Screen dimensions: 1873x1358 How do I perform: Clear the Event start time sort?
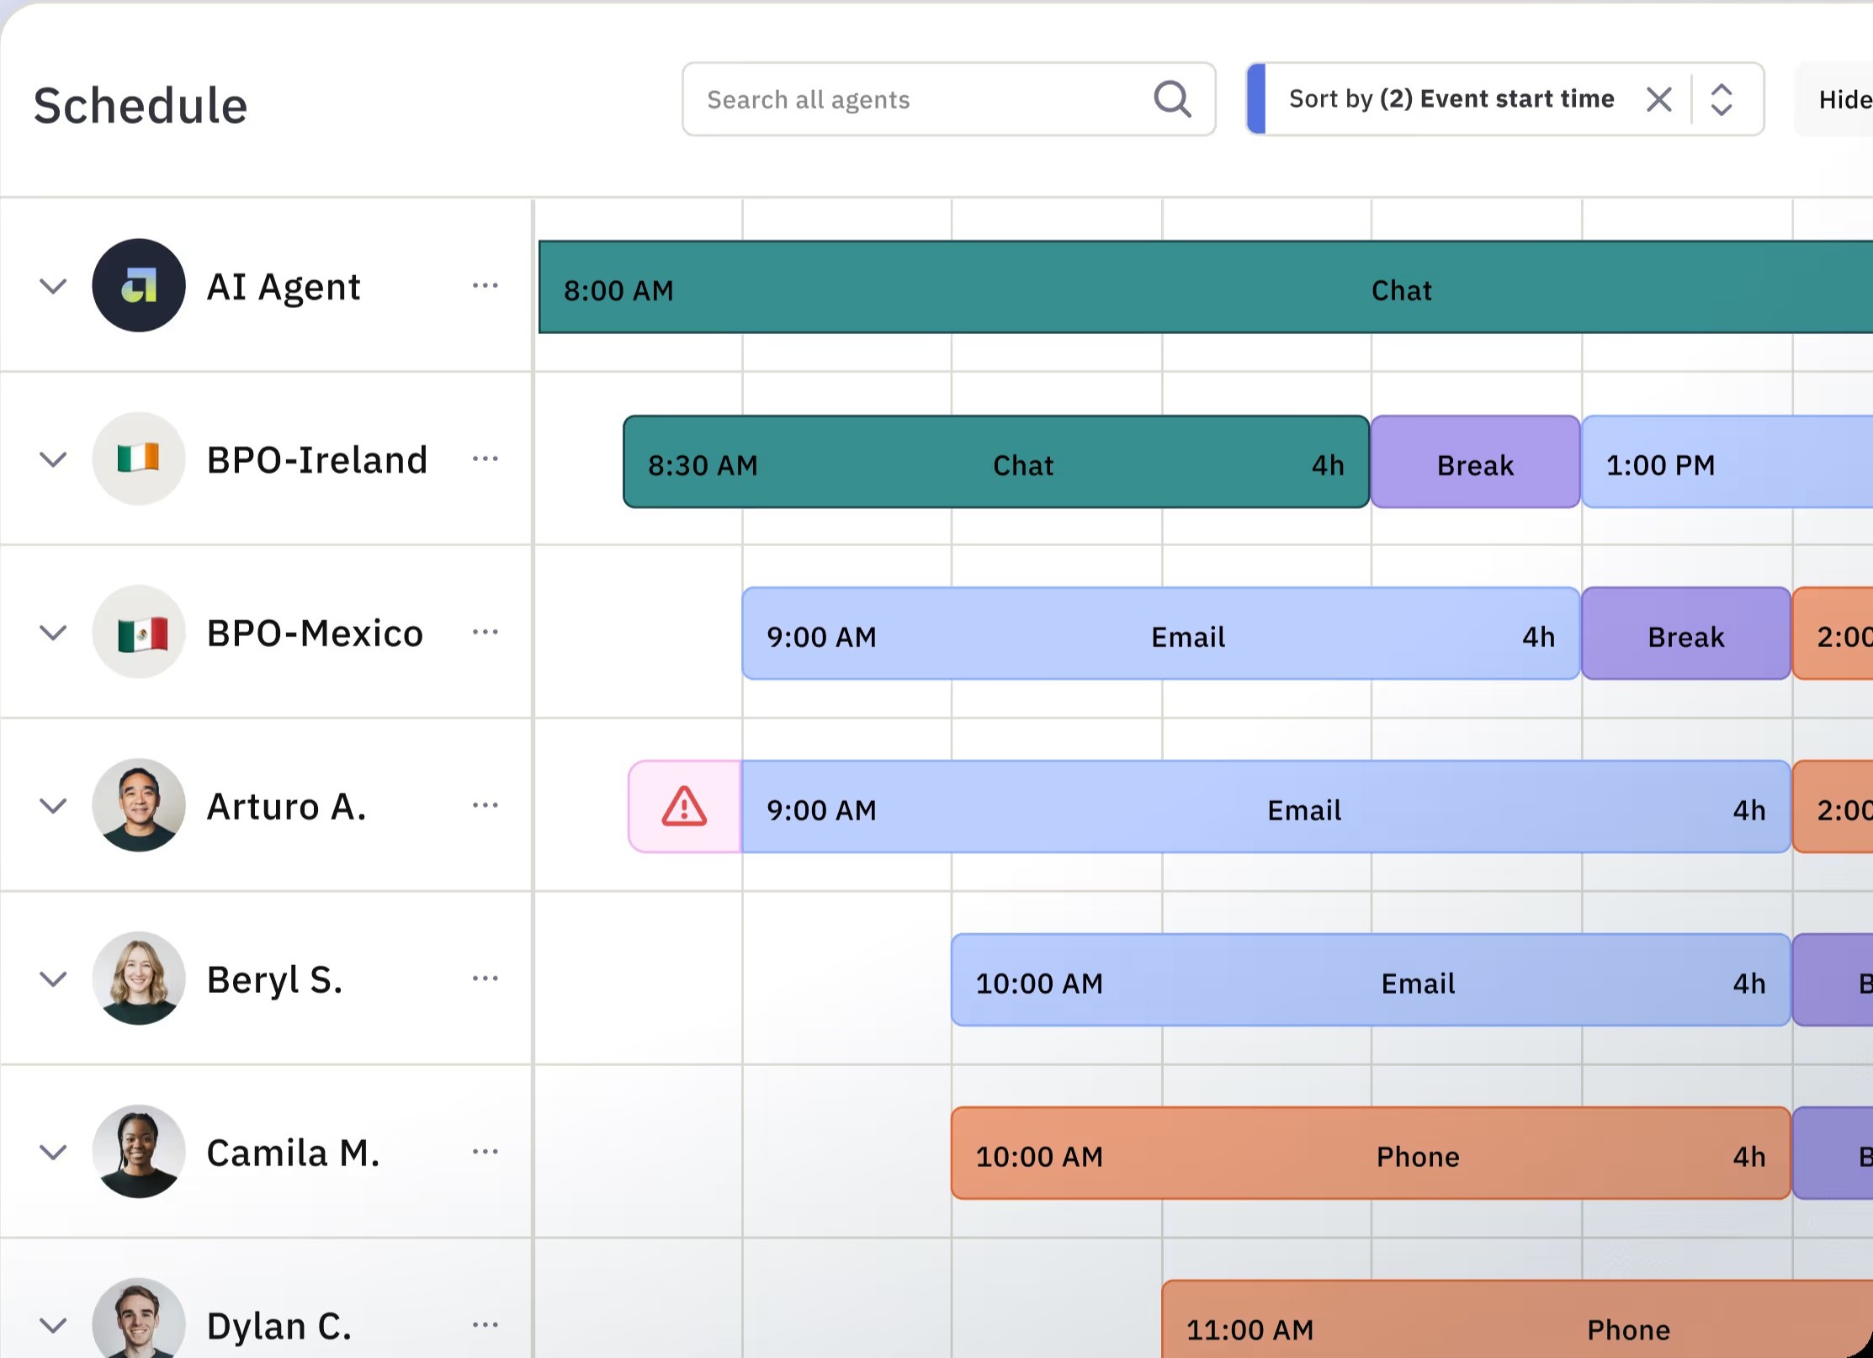(x=1658, y=99)
